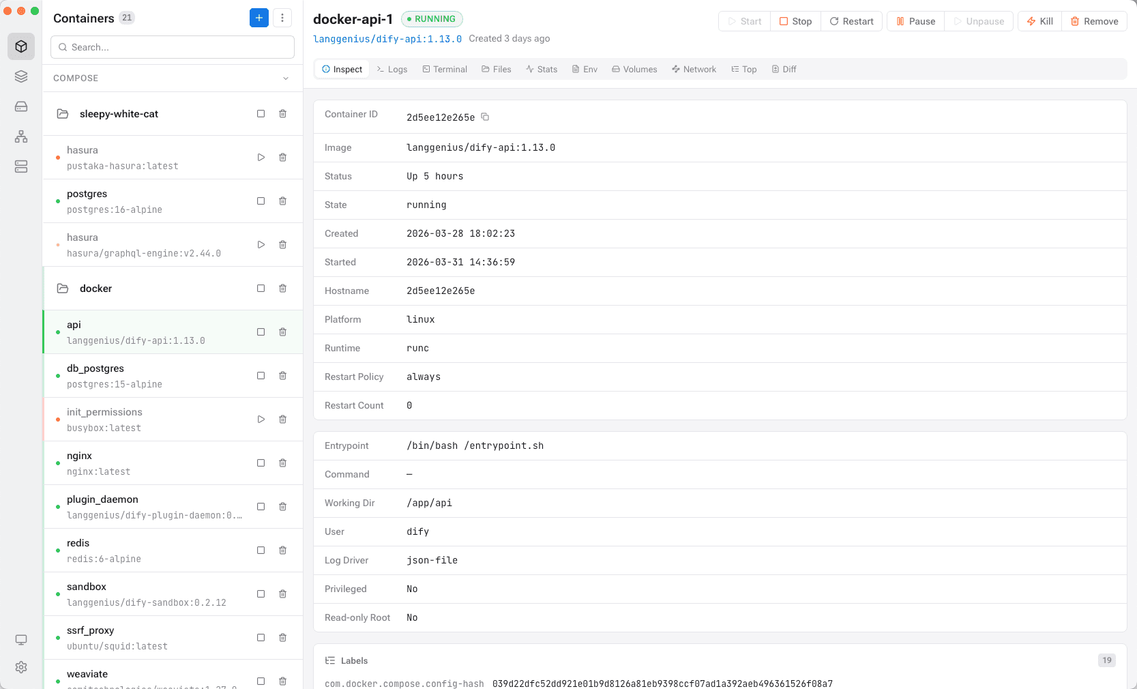Image resolution: width=1137 pixels, height=689 pixels.
Task: Open the Terminal tab
Action: pyautogui.click(x=445, y=70)
